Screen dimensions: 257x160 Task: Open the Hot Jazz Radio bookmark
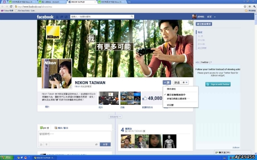(x=25, y=11)
